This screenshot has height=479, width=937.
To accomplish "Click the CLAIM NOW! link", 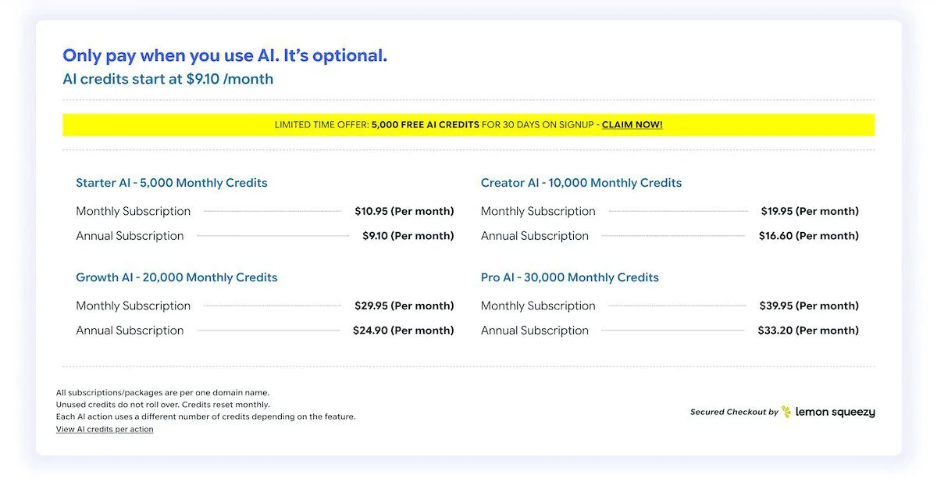I will 632,125.
